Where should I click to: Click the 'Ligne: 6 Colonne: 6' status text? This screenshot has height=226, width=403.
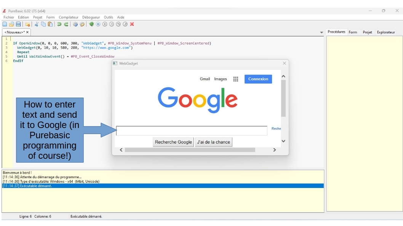(x=35, y=217)
